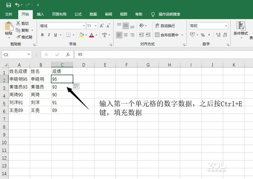Expand the 复制 dropdown arrow
Viewport: 253px width, 179px height.
pyautogui.click(x=32, y=30)
